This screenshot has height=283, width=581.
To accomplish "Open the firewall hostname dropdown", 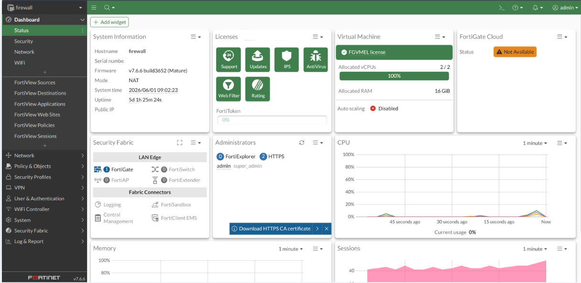I will point(44,8).
